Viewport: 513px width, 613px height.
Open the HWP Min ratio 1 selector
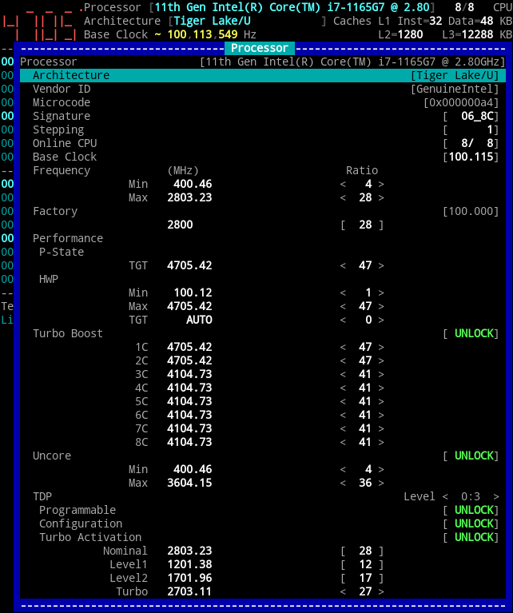coord(362,293)
